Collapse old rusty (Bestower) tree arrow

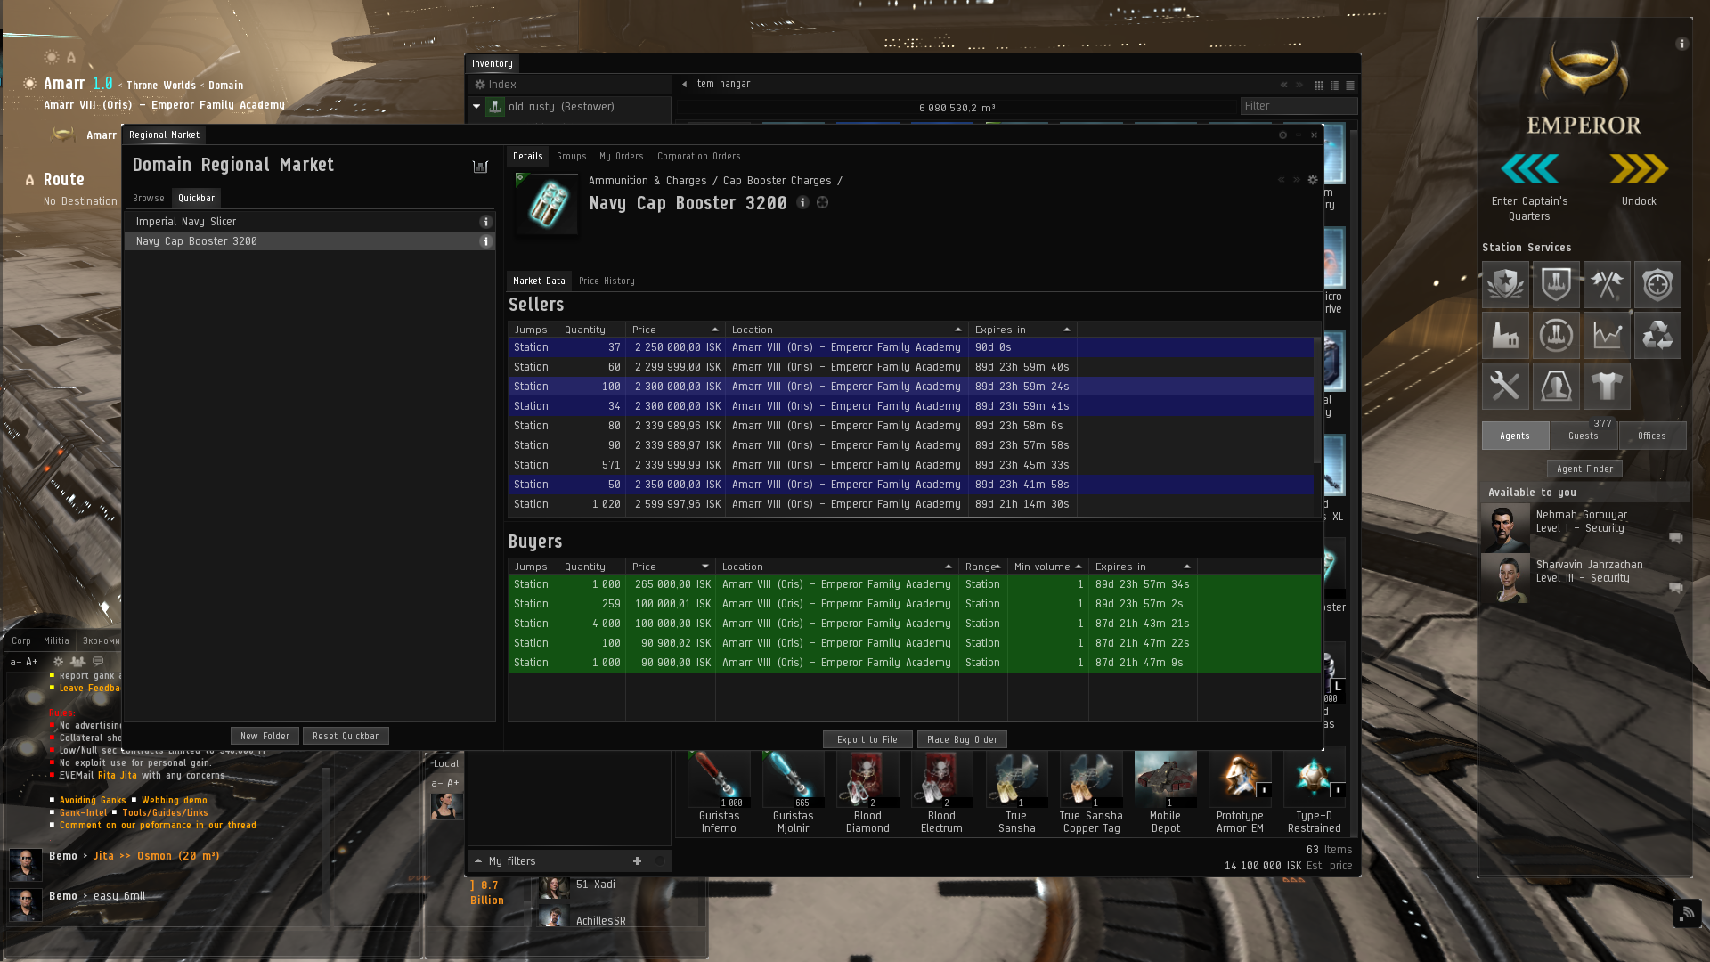(x=476, y=107)
